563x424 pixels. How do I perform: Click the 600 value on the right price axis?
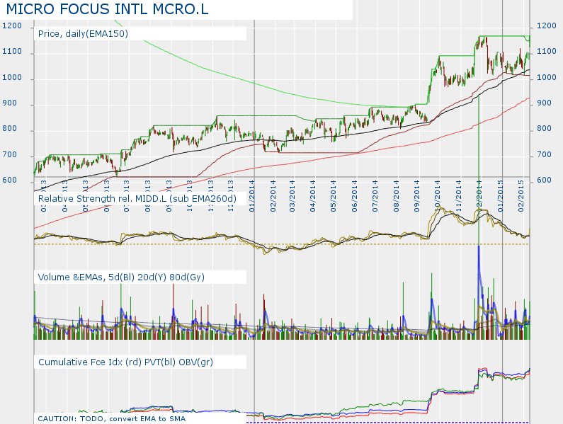click(x=545, y=181)
